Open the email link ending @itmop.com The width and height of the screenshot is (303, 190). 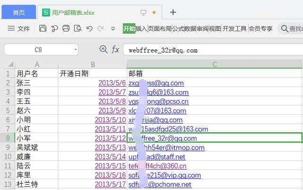pos(166,147)
